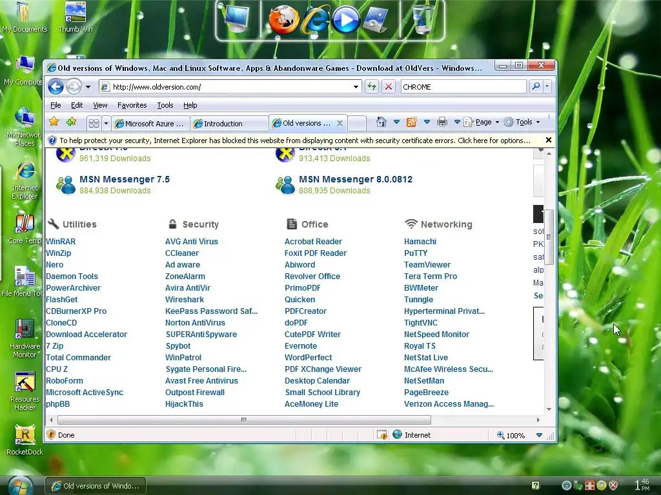
Task: Open a new blank tab
Action: click(x=357, y=123)
